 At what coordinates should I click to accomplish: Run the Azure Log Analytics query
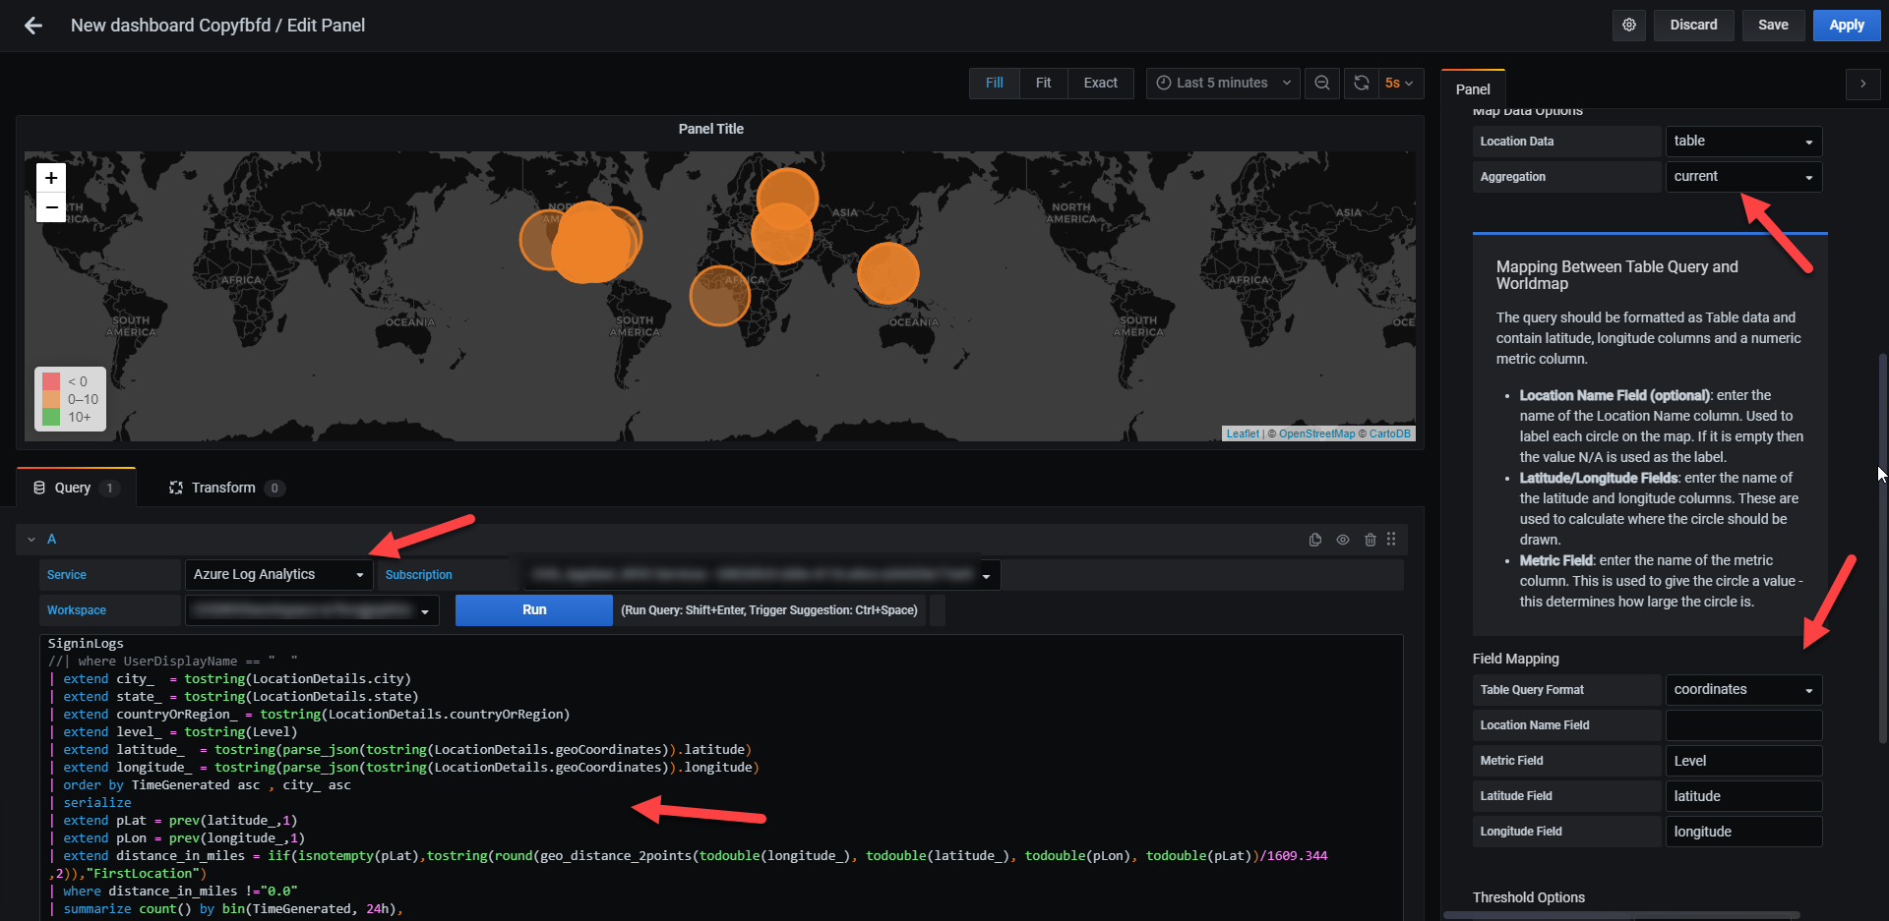pos(533,609)
